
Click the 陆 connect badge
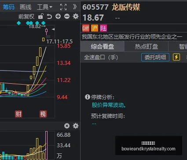103,28
